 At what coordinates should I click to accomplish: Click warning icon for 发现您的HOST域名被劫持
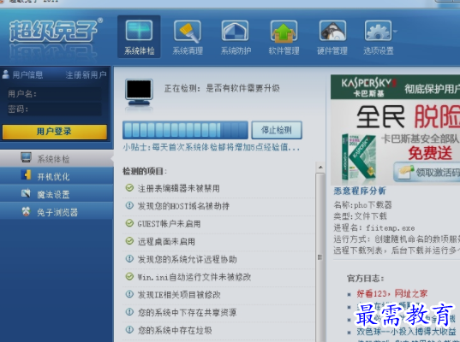pos(129,205)
